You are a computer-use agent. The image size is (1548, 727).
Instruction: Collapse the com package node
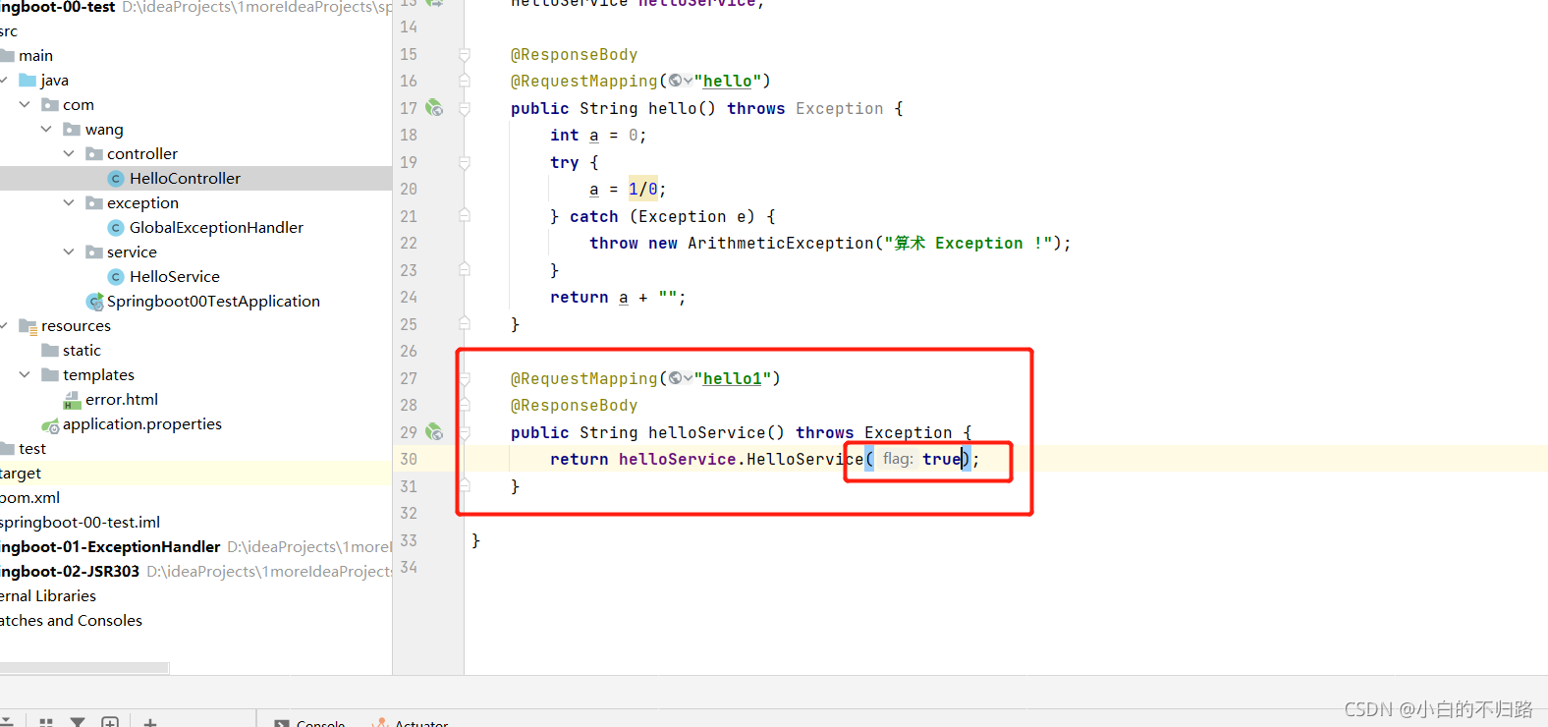click(x=25, y=104)
